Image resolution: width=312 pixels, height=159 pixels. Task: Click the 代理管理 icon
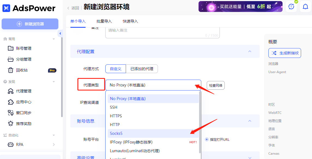(11, 91)
